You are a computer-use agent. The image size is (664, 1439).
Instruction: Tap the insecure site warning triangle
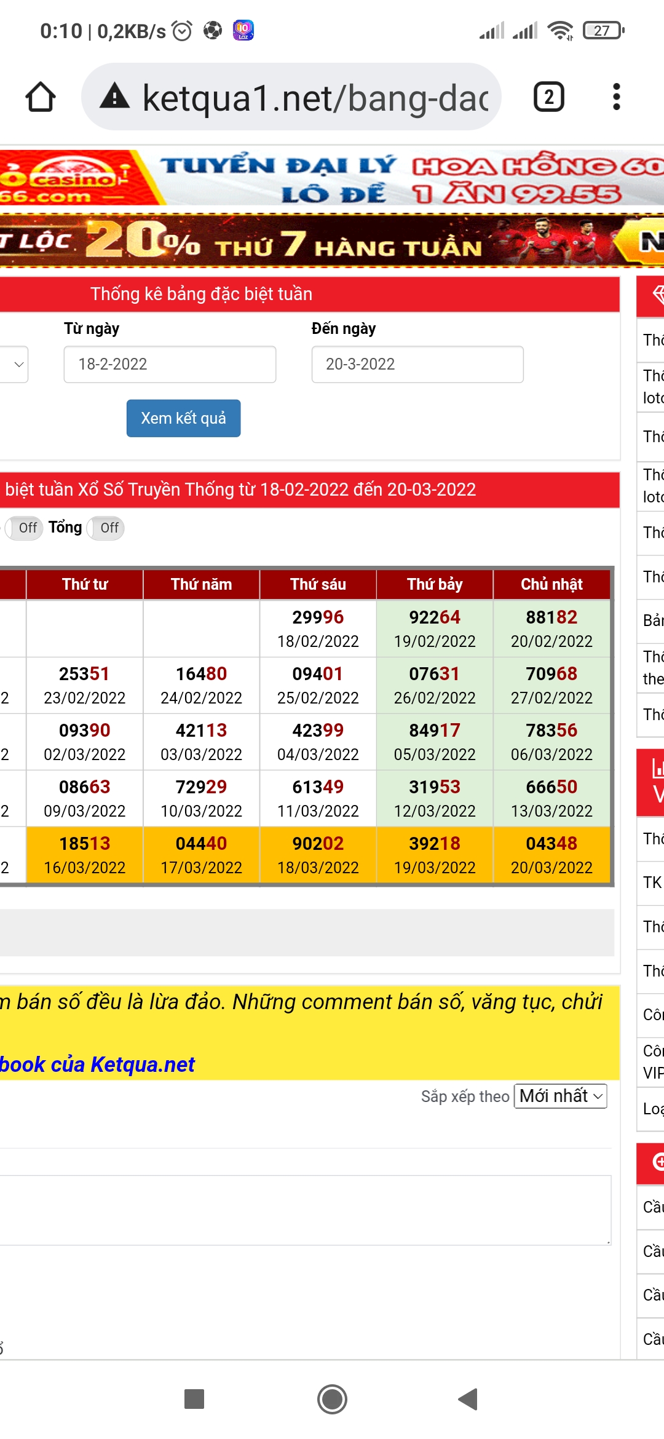click(115, 97)
